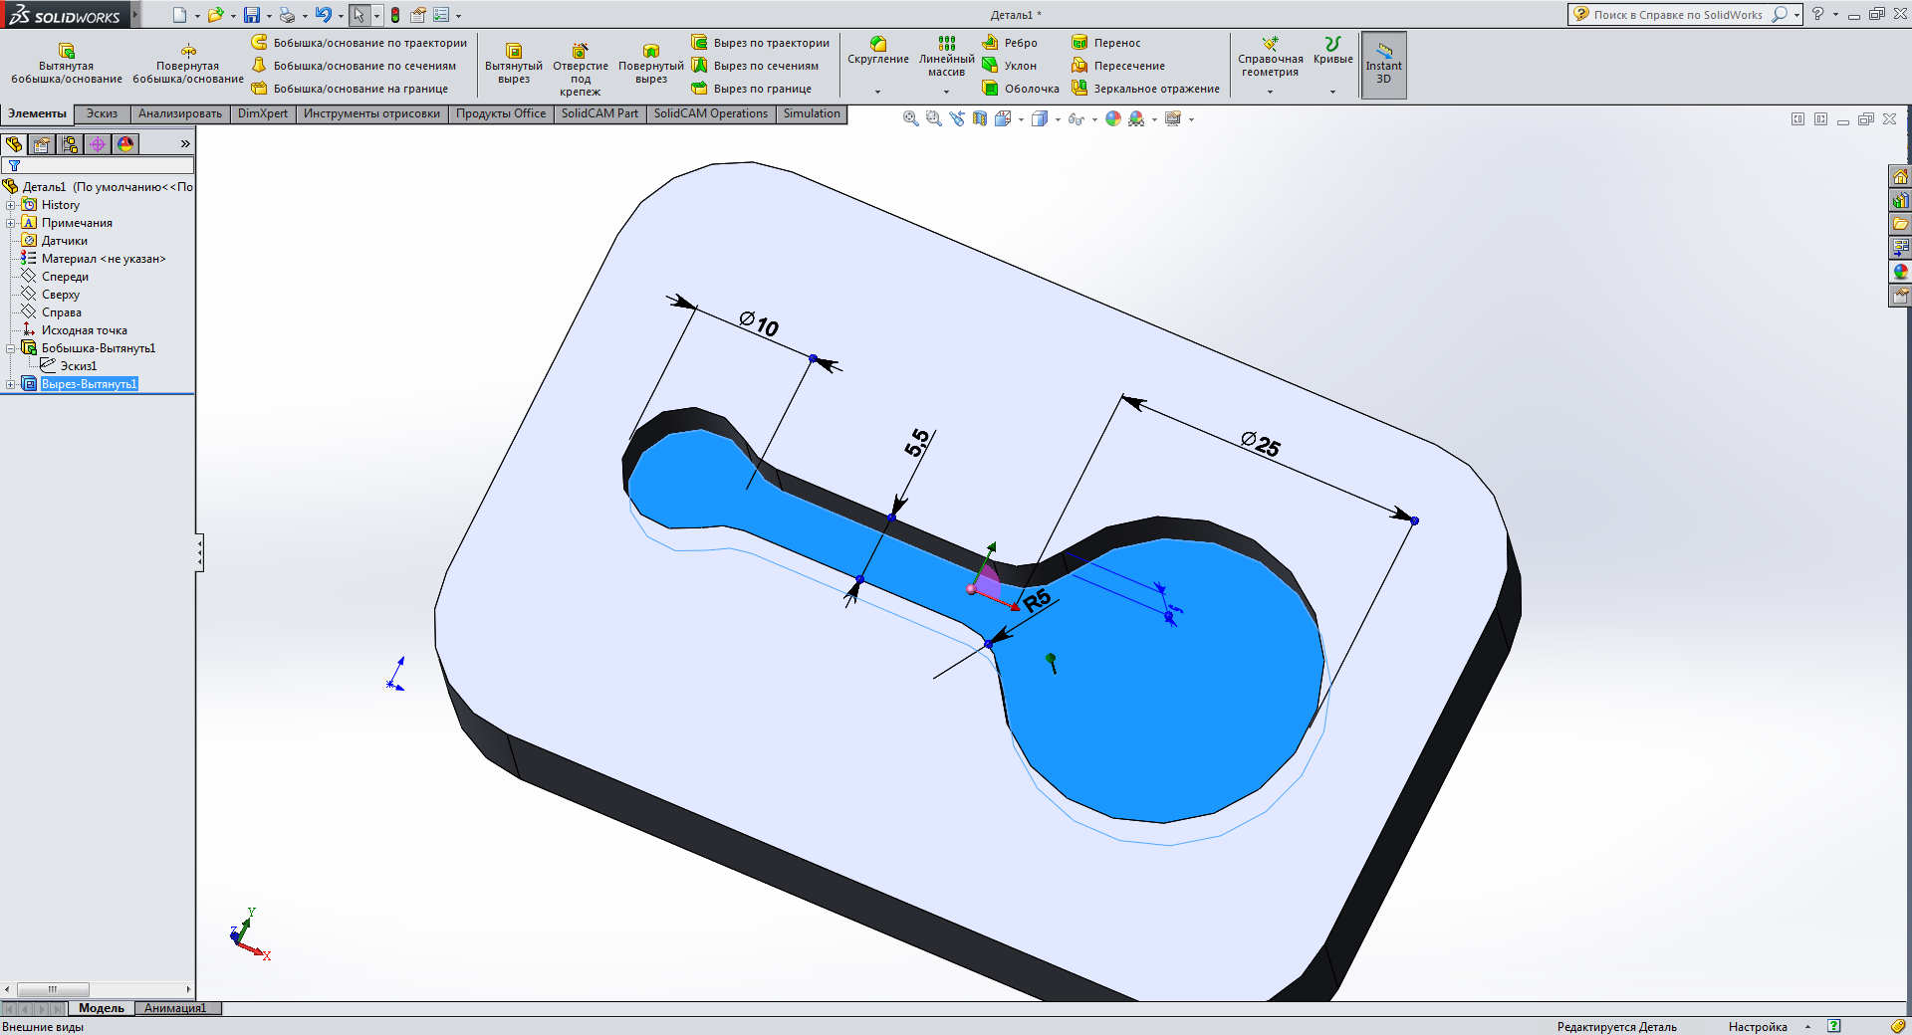Open the File Explorer folder icon in task pane

point(1900,224)
